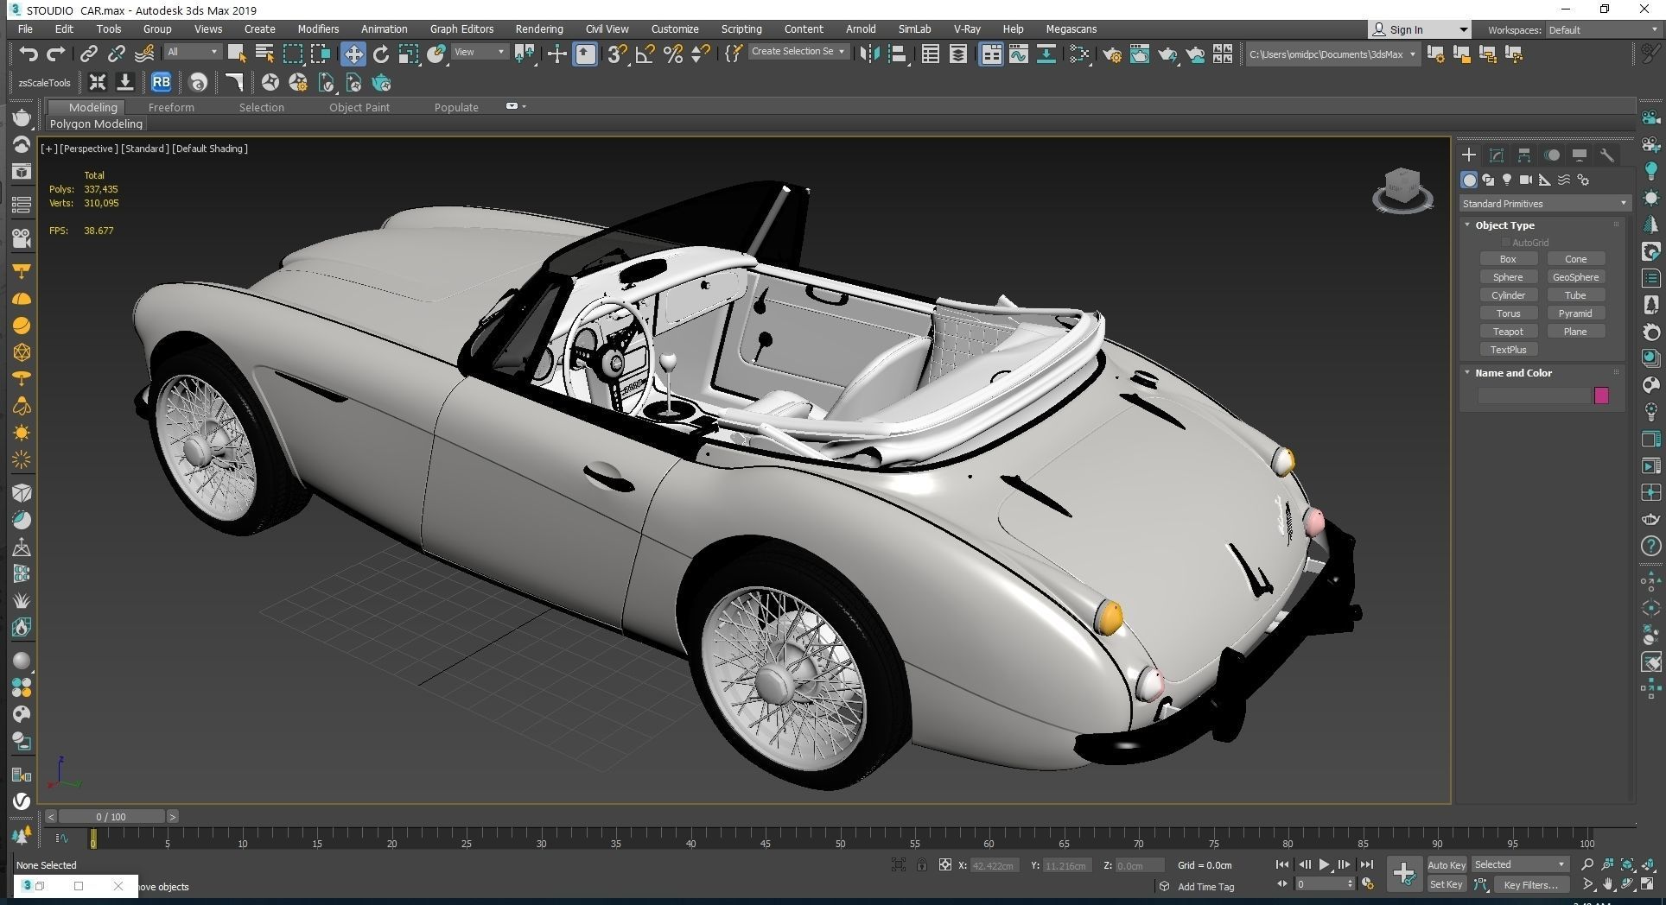Enable the AutoGrid checkbox

click(1506, 243)
